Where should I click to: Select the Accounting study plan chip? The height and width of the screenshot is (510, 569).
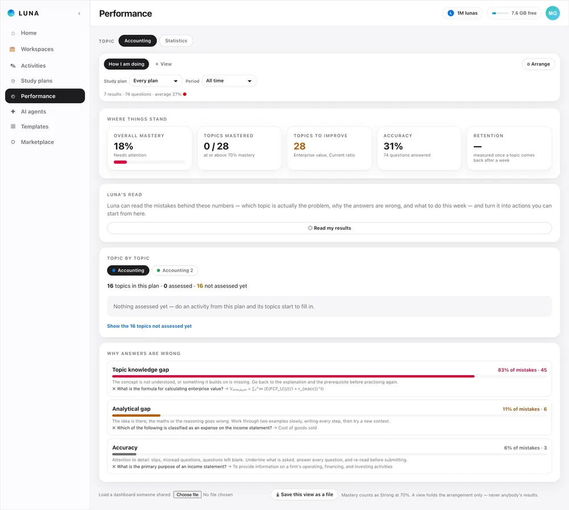point(128,270)
